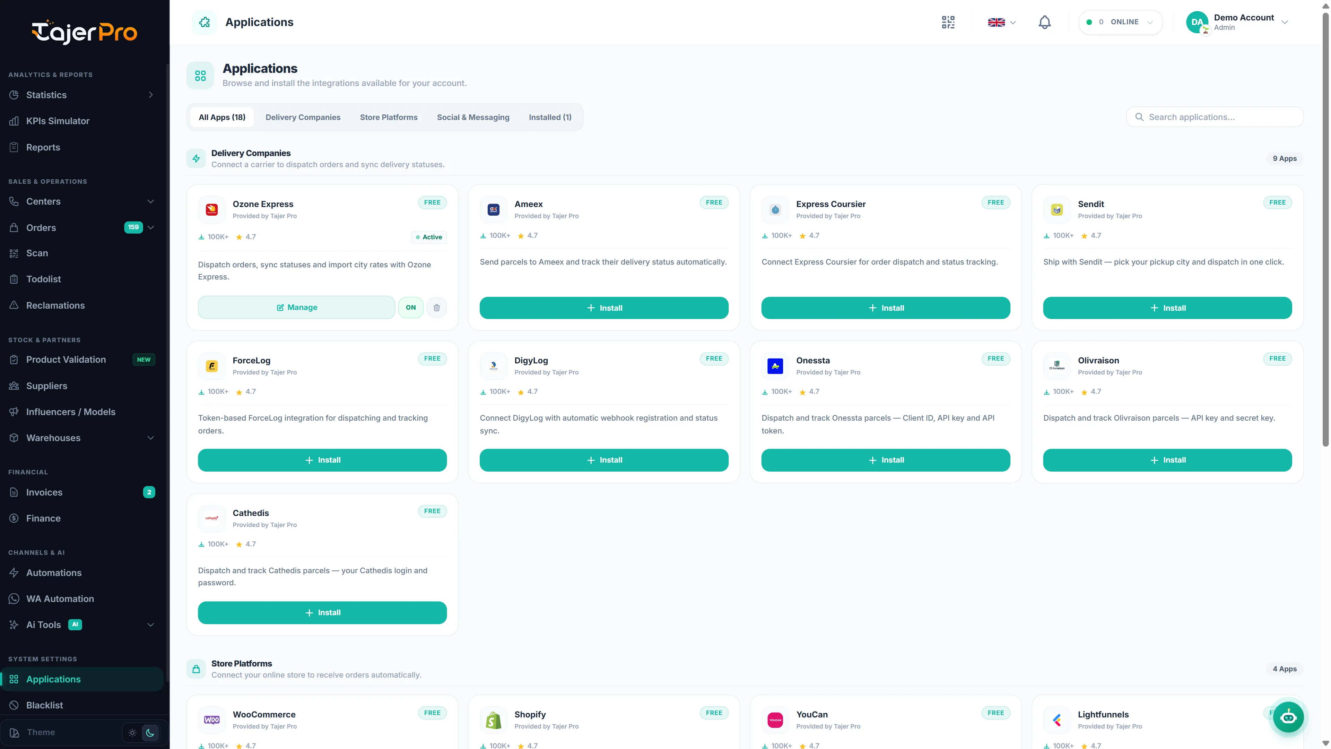Manage the Ozone Express integration

click(x=297, y=308)
